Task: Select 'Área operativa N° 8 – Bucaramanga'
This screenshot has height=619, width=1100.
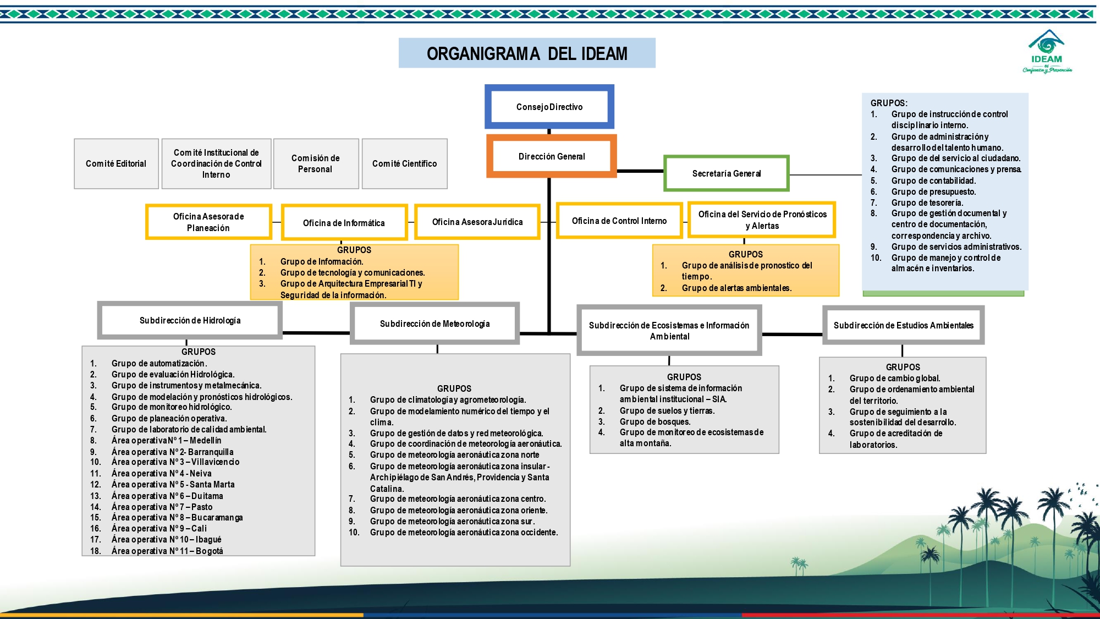Action: point(177,517)
